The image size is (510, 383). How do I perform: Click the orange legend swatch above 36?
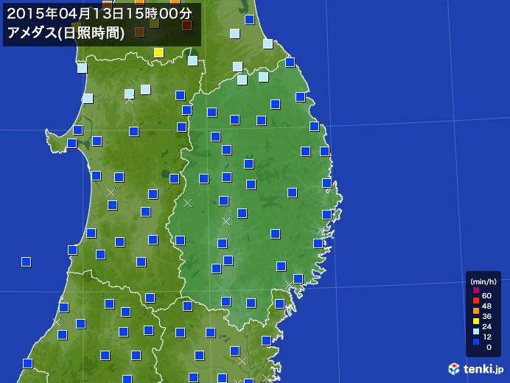pyautogui.click(x=476, y=311)
